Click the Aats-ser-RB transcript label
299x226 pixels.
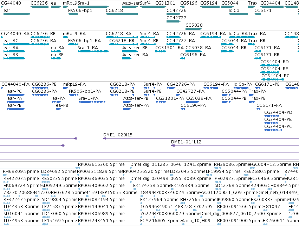(x=135, y=48)
